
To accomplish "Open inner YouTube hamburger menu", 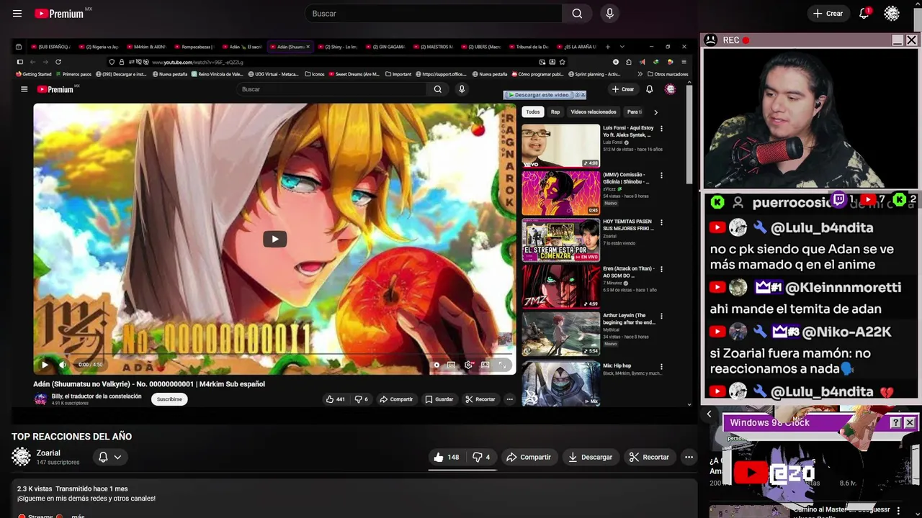I will point(24,89).
